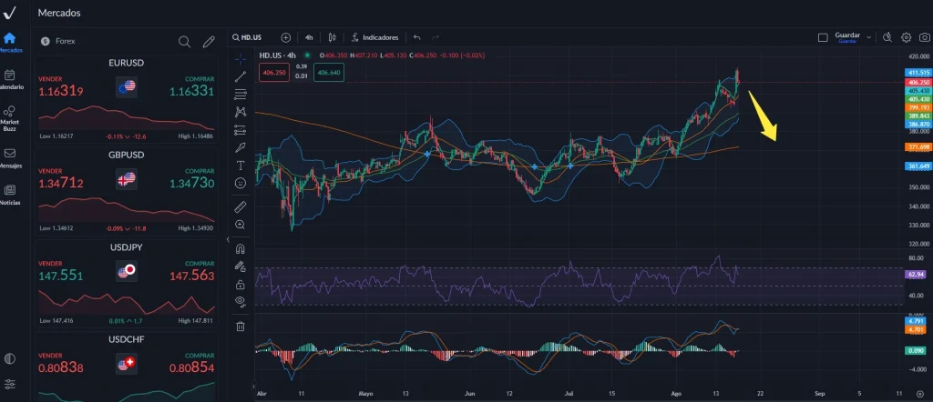Toggle magnet mode on drawing toolbar
Viewport: 933px width, 402px height.
[241, 248]
